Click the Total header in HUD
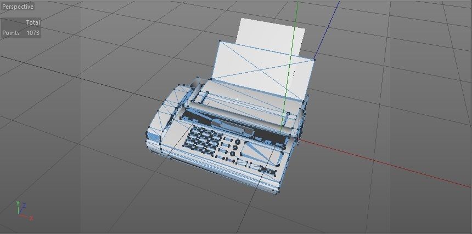This screenshot has width=472, height=234. [33, 22]
